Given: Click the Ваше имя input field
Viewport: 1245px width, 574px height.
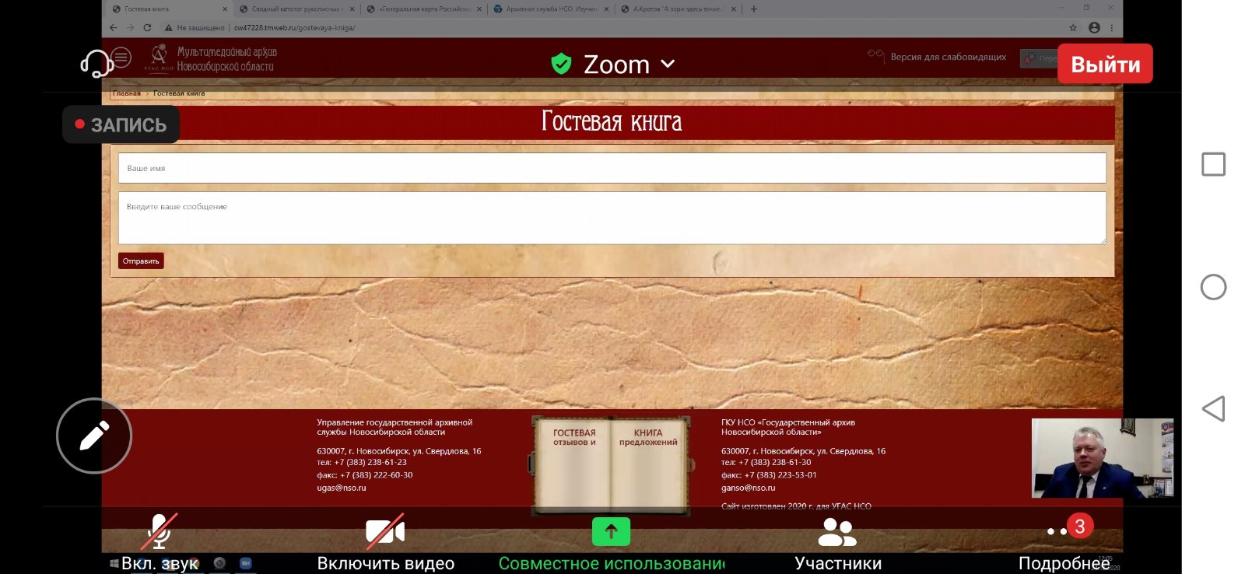Looking at the screenshot, I should point(612,168).
